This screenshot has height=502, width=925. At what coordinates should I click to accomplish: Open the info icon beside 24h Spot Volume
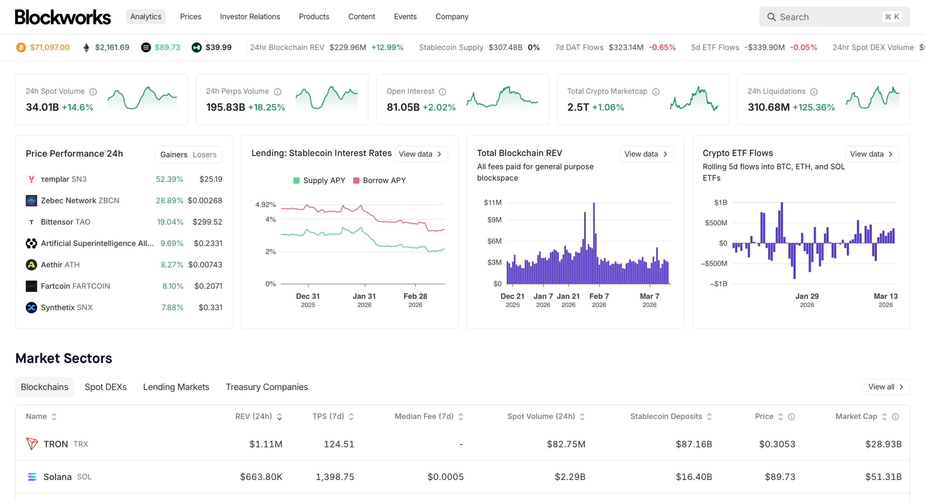(x=93, y=92)
